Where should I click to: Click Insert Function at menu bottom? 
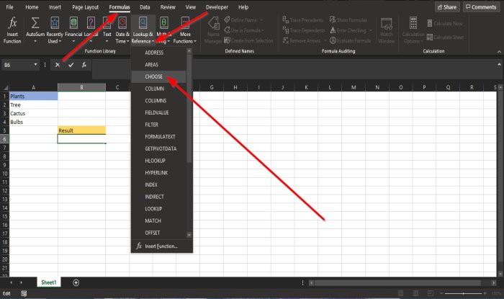coord(161,246)
